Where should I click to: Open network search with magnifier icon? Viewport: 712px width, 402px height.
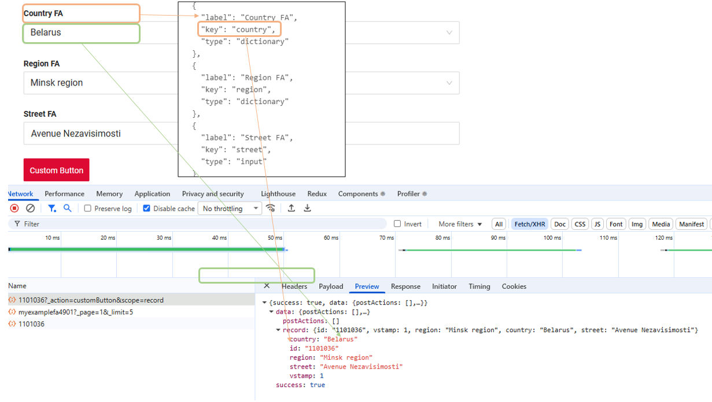point(68,209)
